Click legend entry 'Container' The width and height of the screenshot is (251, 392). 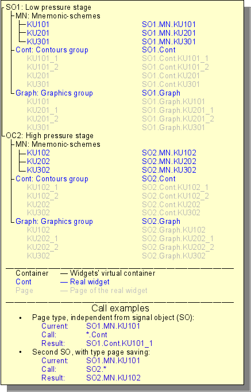(x=32, y=273)
